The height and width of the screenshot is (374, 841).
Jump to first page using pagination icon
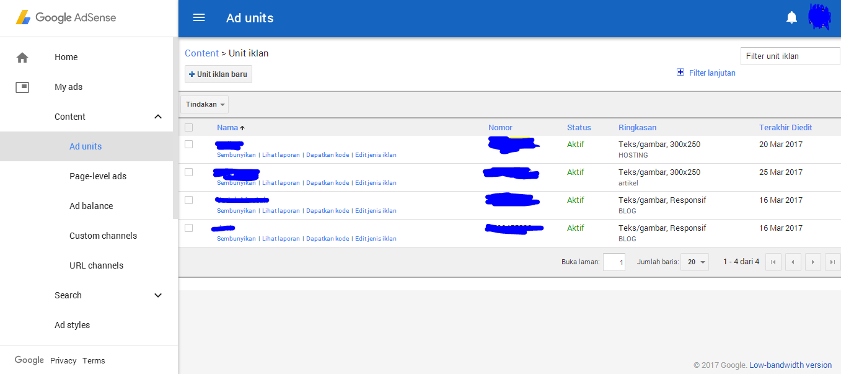point(773,262)
